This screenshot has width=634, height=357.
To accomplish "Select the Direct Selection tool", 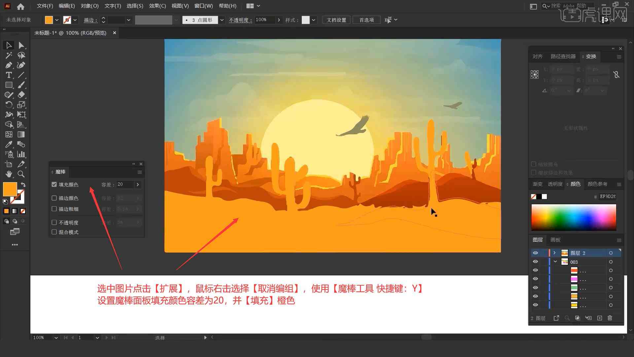I will pos(21,45).
